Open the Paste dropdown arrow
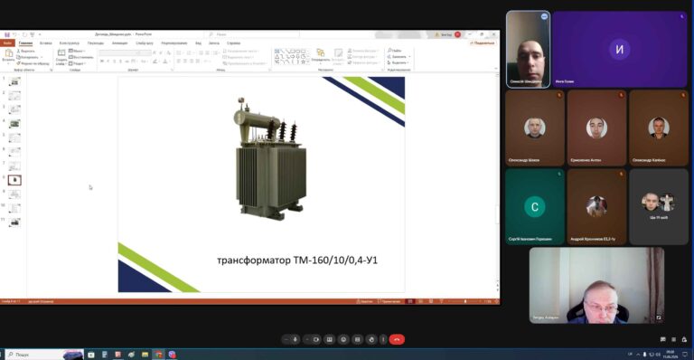The width and height of the screenshot is (694, 360). tap(8, 64)
